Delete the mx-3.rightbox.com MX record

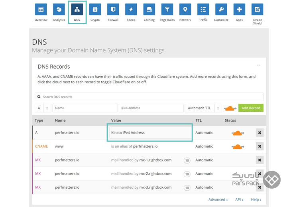click(260, 187)
